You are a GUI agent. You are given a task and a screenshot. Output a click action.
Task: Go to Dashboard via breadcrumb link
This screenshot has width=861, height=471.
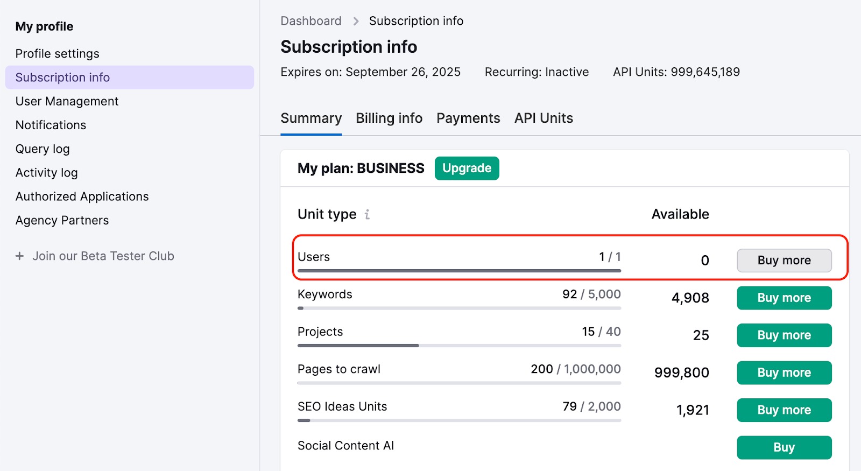(x=310, y=21)
